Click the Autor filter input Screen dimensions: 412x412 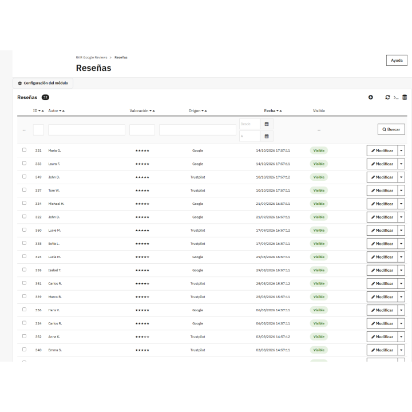86,130
